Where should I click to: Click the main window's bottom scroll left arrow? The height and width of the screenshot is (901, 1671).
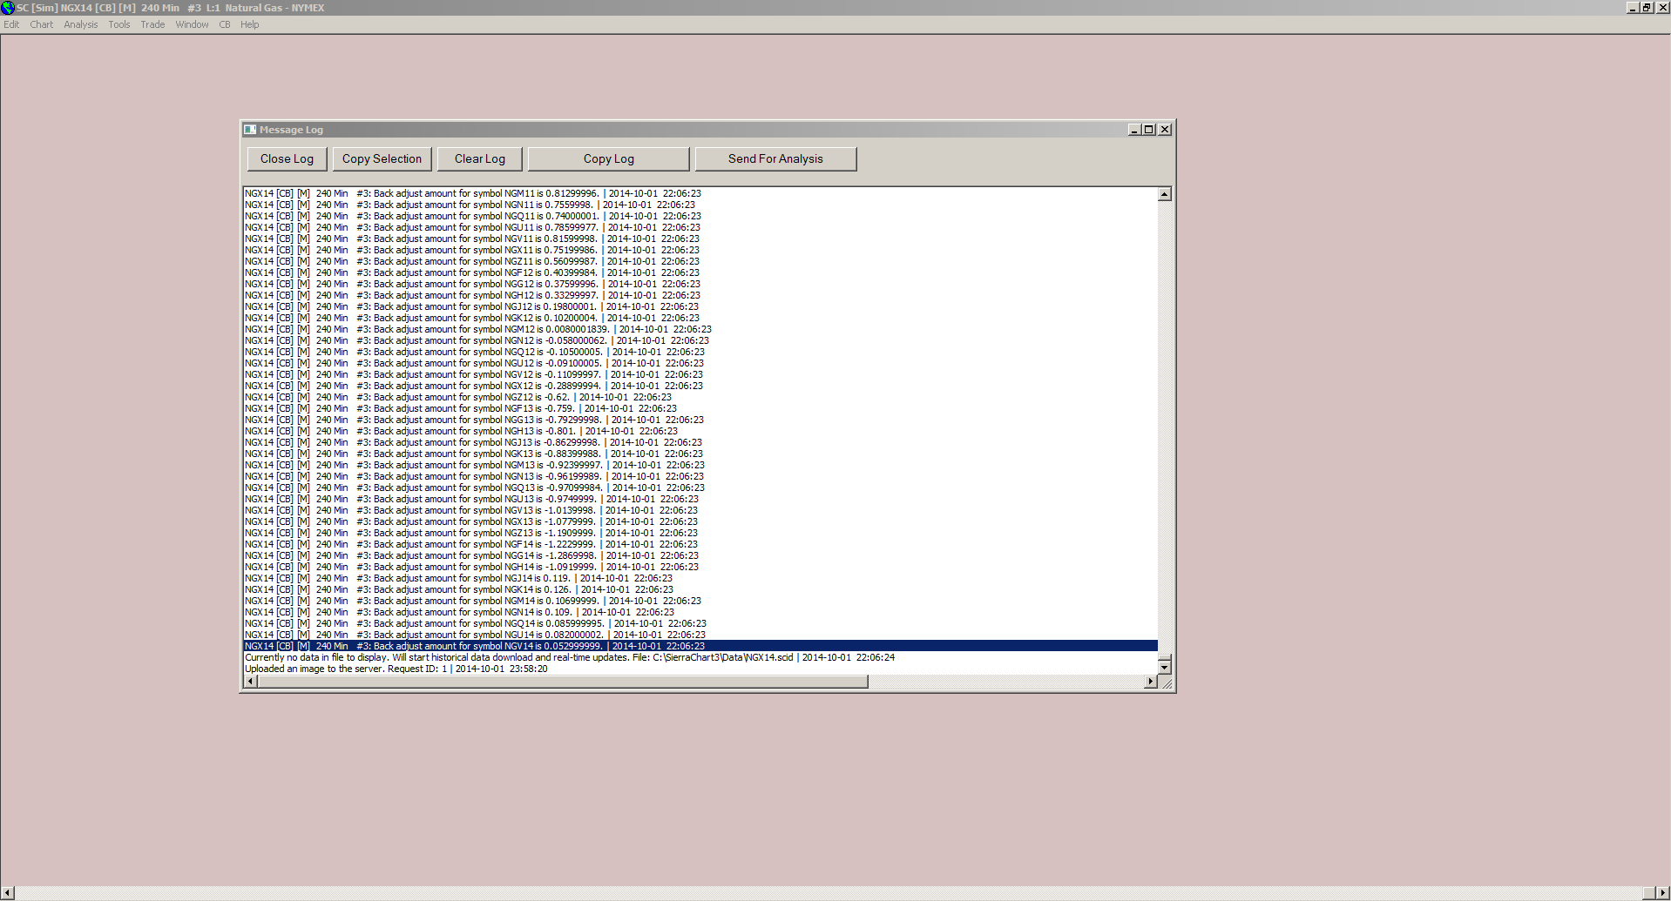7,893
